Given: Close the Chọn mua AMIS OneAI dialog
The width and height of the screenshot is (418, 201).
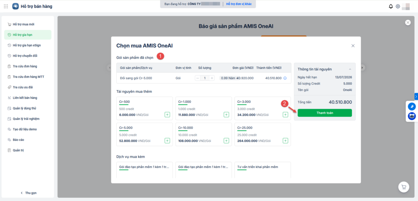Looking at the screenshot, I should (x=353, y=46).
